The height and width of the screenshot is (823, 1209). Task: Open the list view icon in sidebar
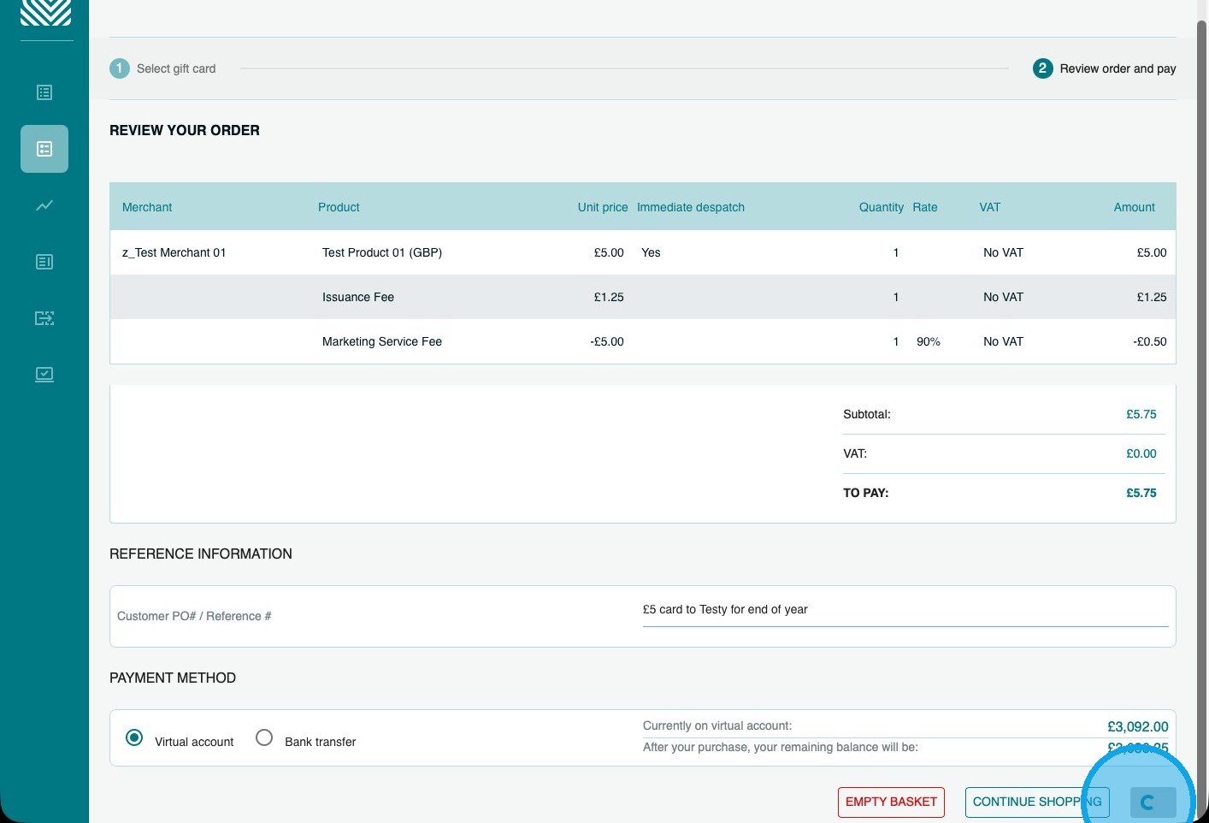[44, 92]
